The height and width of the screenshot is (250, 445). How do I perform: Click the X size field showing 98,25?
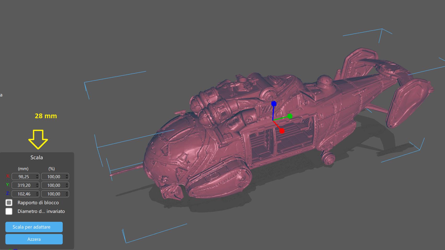(24, 177)
